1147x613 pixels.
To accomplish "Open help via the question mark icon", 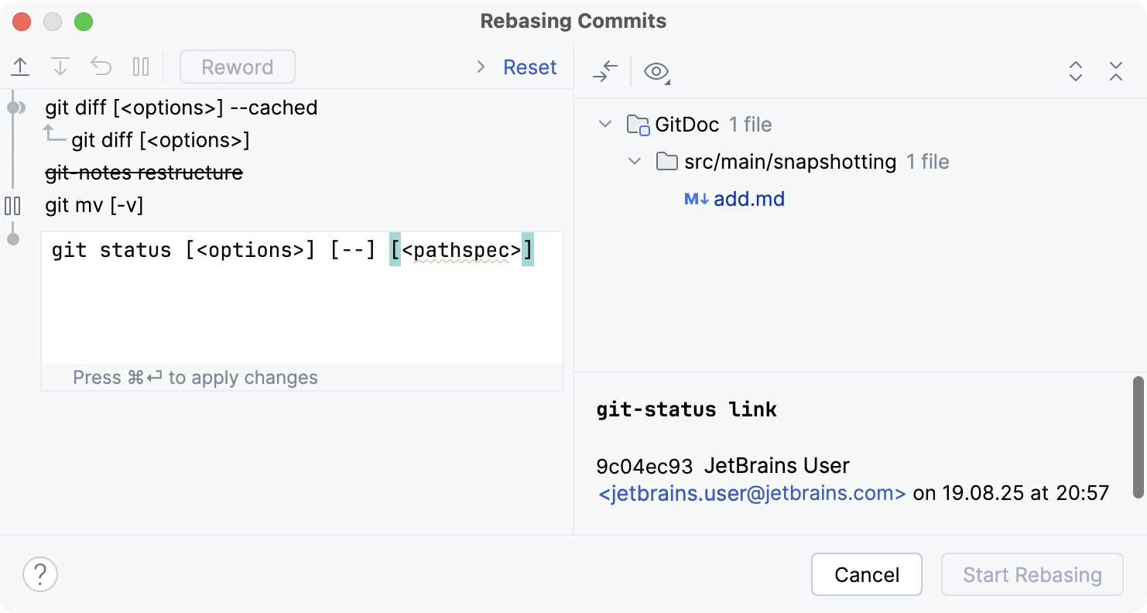I will point(39,574).
